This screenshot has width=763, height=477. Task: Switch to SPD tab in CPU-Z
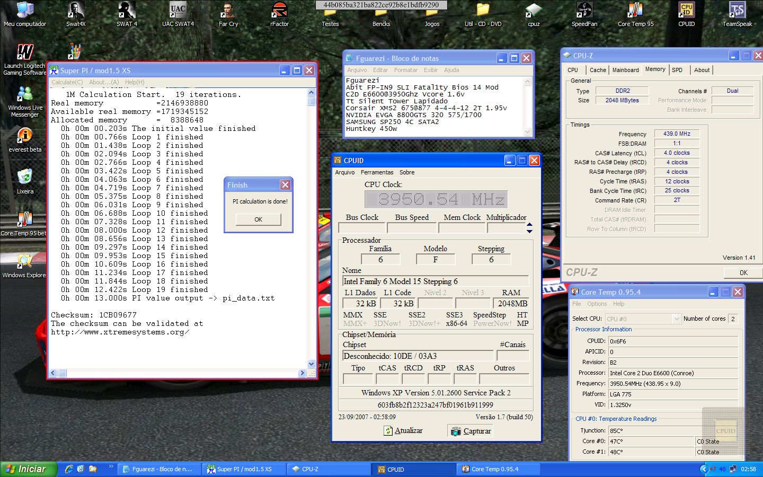click(x=677, y=70)
